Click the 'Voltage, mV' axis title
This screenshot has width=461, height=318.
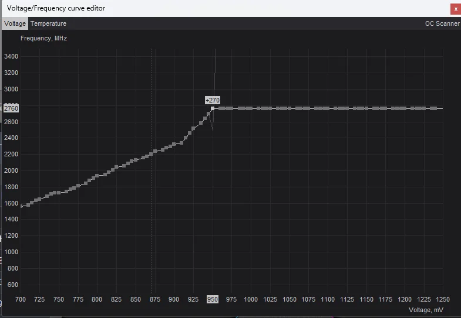coord(426,310)
